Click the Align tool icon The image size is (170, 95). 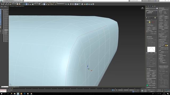point(69,4)
